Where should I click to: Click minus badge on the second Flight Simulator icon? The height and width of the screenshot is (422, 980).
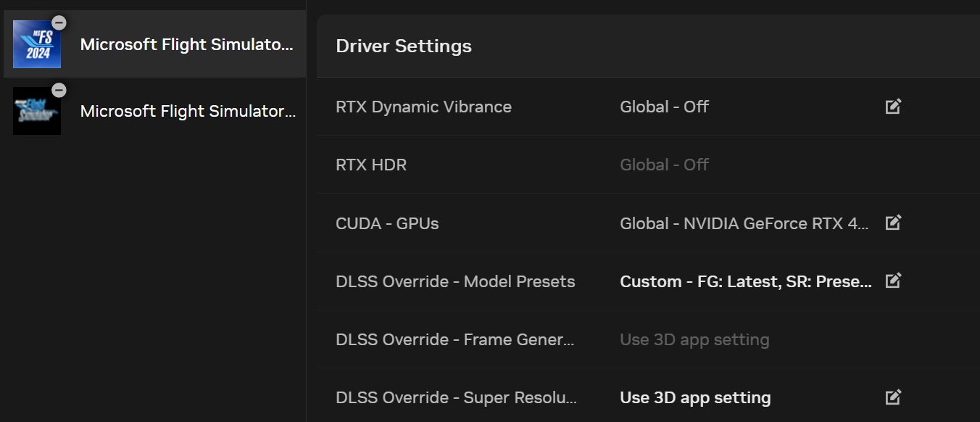click(59, 90)
